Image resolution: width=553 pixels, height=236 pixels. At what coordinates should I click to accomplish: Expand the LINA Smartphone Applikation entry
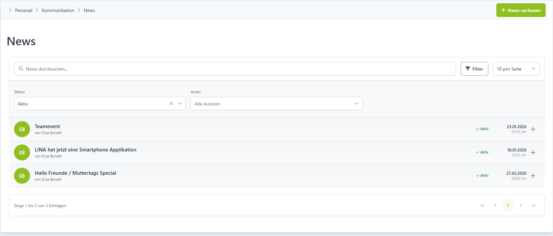pyautogui.click(x=533, y=152)
